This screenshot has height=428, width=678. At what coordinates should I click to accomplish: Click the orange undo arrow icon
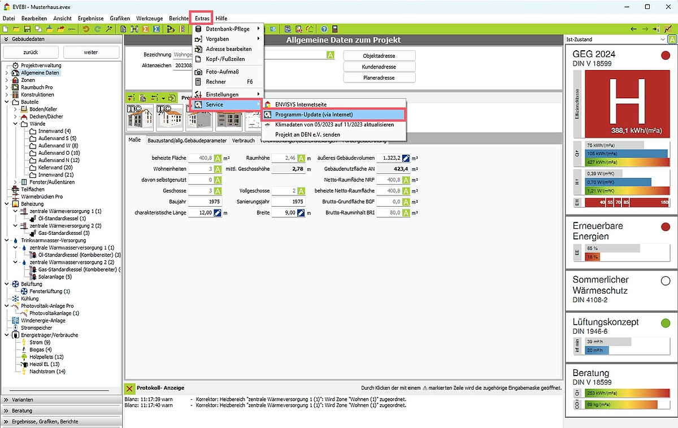coord(86,29)
